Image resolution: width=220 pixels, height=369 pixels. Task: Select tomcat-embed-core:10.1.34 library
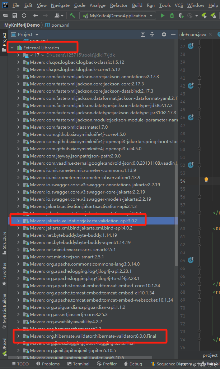[x=95, y=286]
